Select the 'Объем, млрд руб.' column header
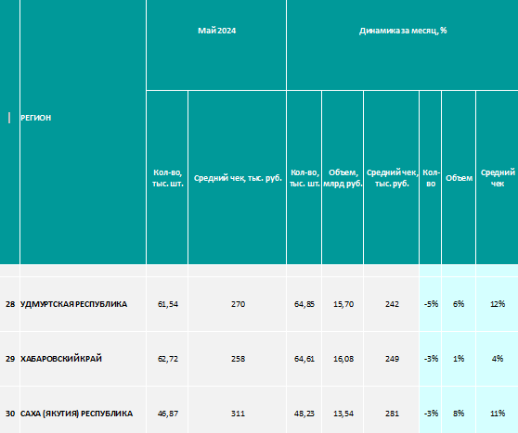Viewport: 518px width, 433px height. coord(343,177)
